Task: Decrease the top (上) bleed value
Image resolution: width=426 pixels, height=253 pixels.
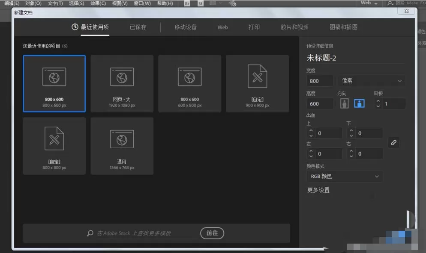Action: click(x=311, y=136)
